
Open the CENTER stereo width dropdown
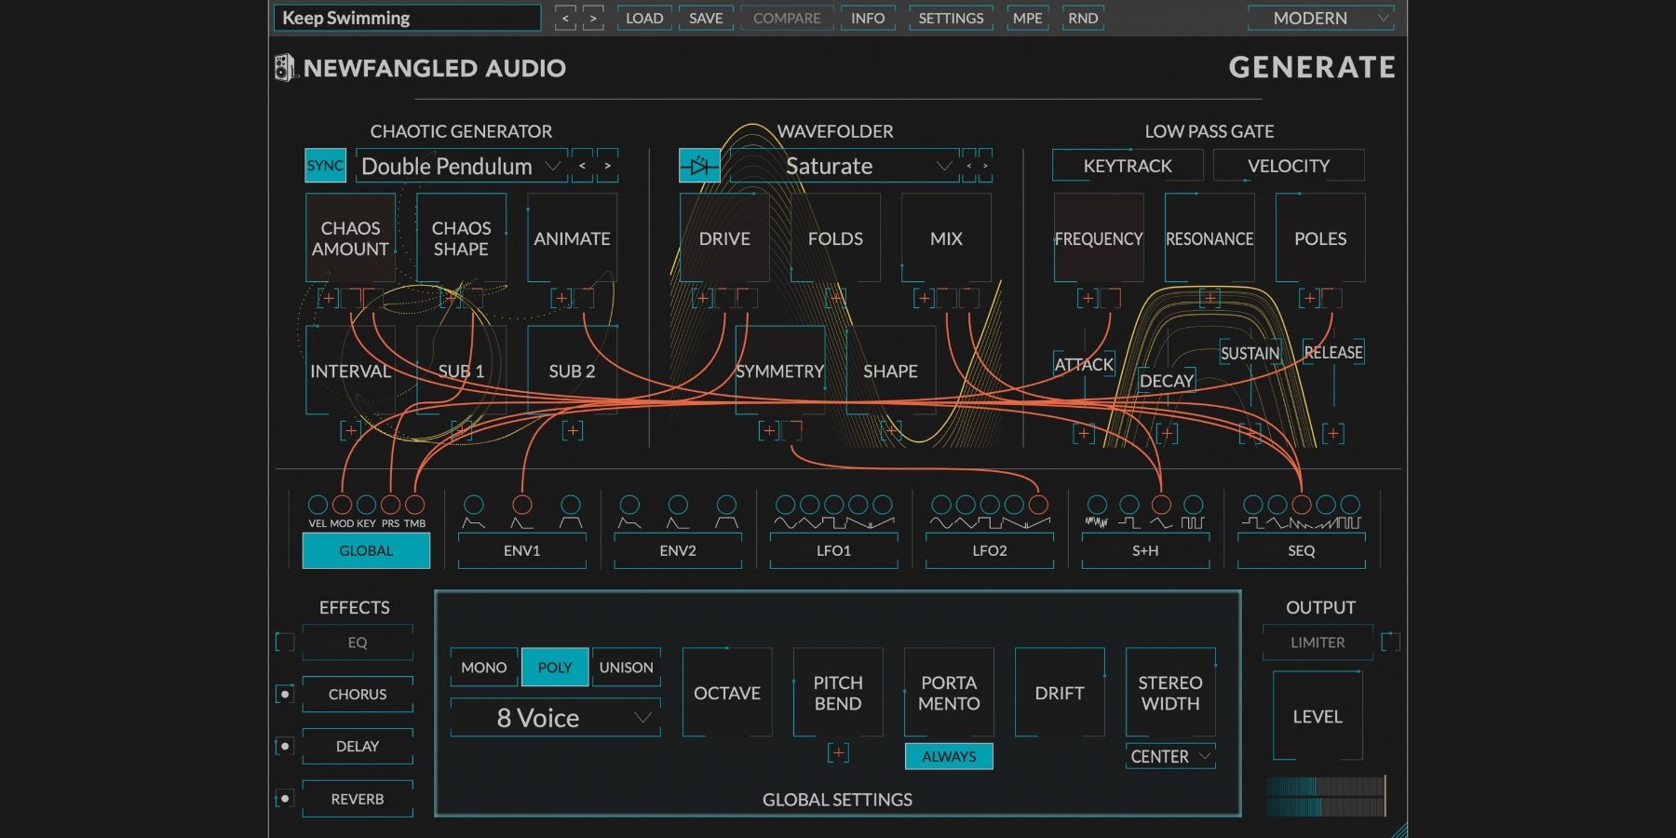(x=1170, y=756)
